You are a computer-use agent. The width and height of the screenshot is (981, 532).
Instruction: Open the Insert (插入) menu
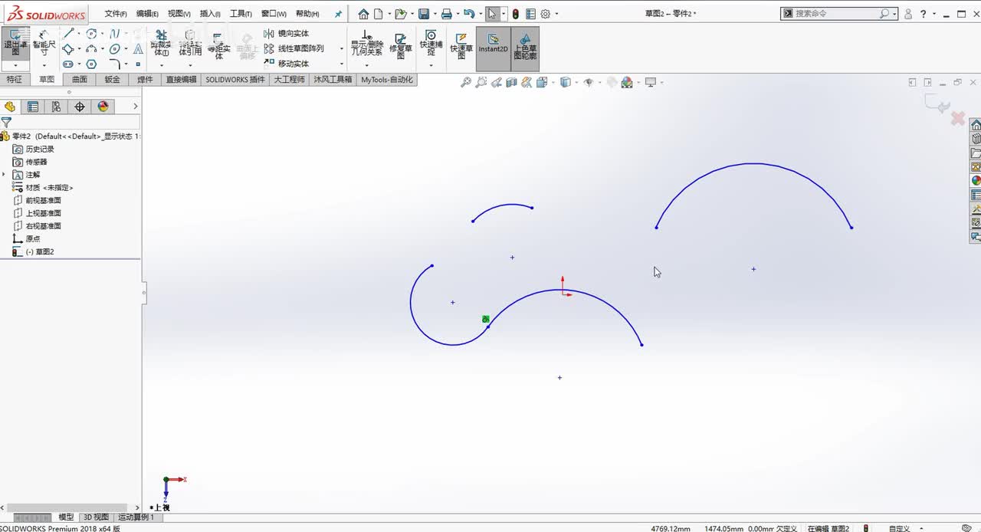pyautogui.click(x=210, y=14)
